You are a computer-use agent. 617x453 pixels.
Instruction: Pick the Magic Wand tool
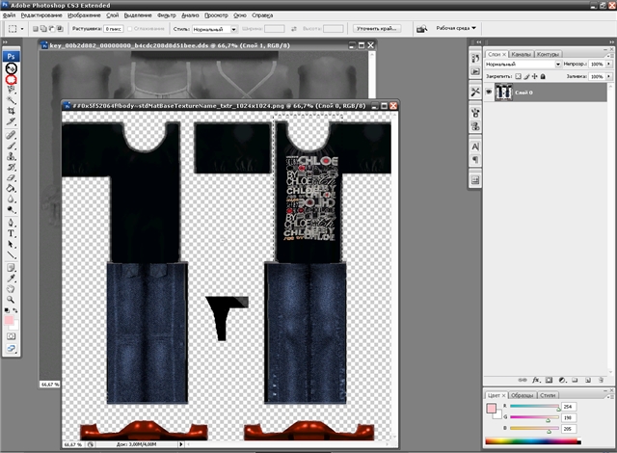(12, 100)
